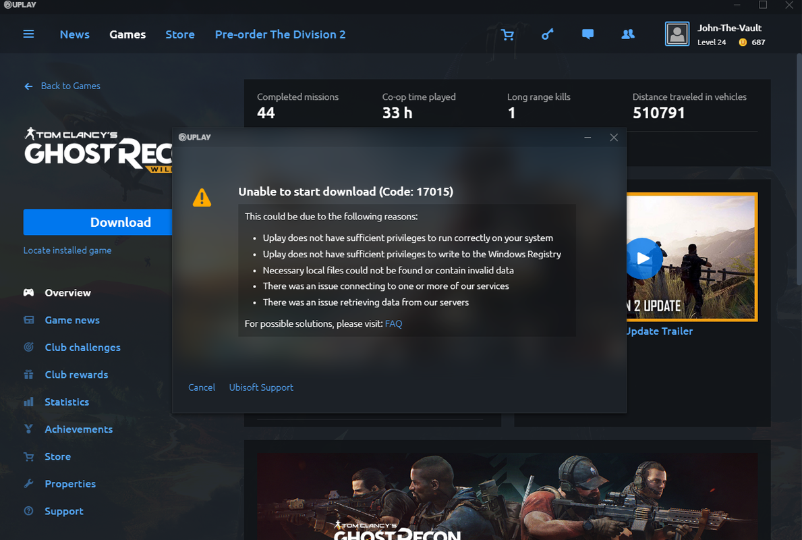Click the bar chart icon beside Statistics

point(28,402)
